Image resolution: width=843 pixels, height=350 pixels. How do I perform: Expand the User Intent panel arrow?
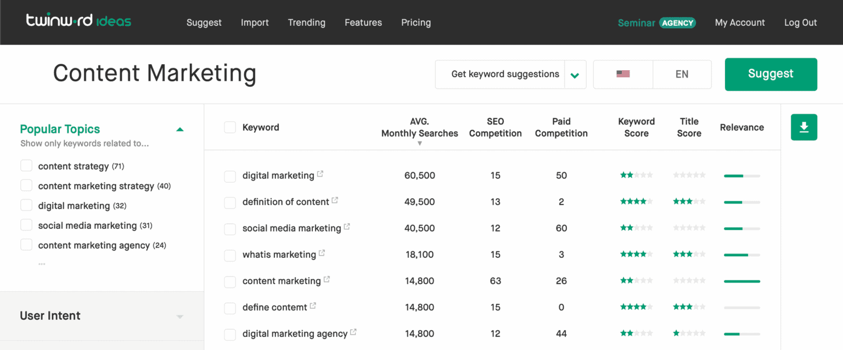tap(179, 317)
